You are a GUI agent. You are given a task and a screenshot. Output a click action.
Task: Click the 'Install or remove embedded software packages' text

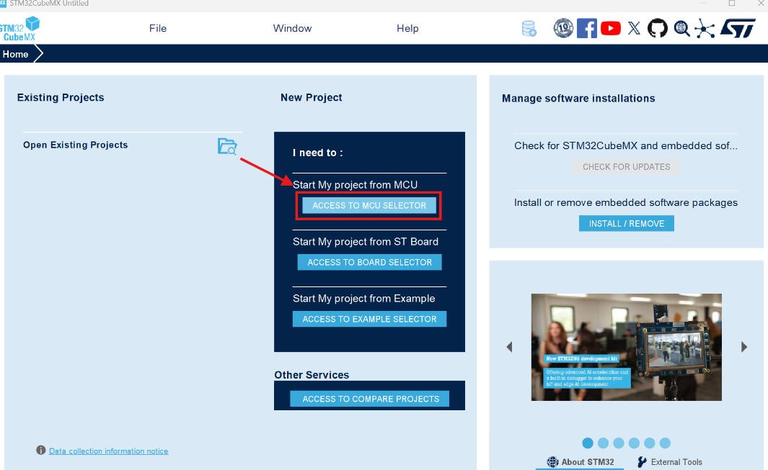pyautogui.click(x=626, y=202)
